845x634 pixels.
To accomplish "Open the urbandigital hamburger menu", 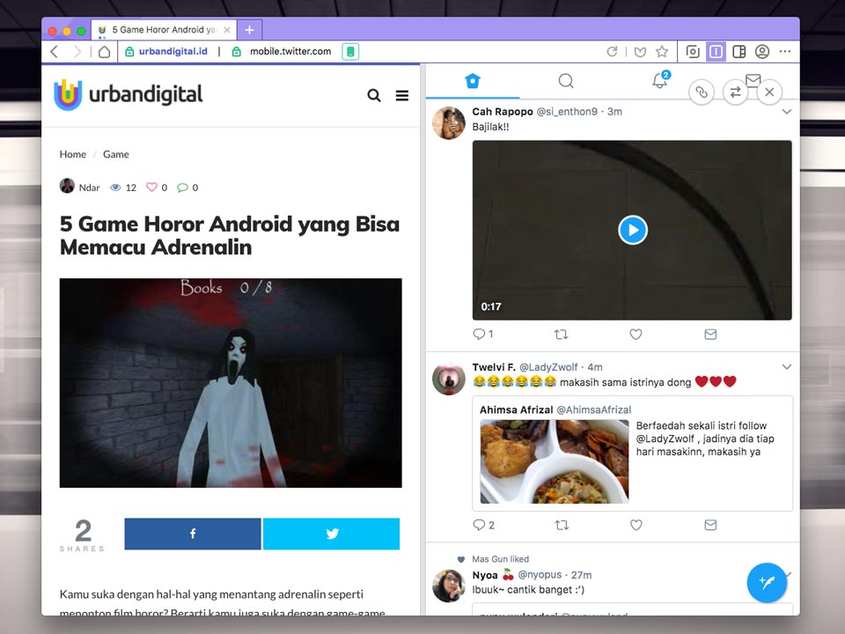I will 402,96.
